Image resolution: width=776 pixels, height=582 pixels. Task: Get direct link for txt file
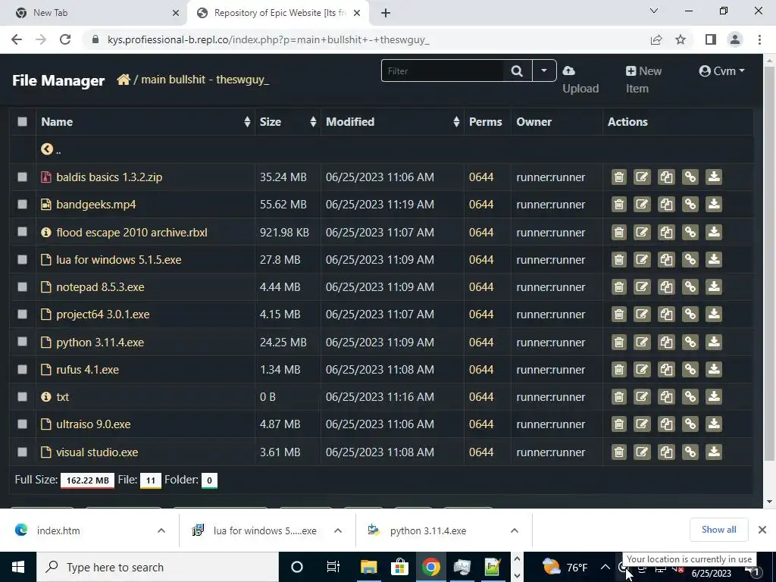[x=690, y=396]
